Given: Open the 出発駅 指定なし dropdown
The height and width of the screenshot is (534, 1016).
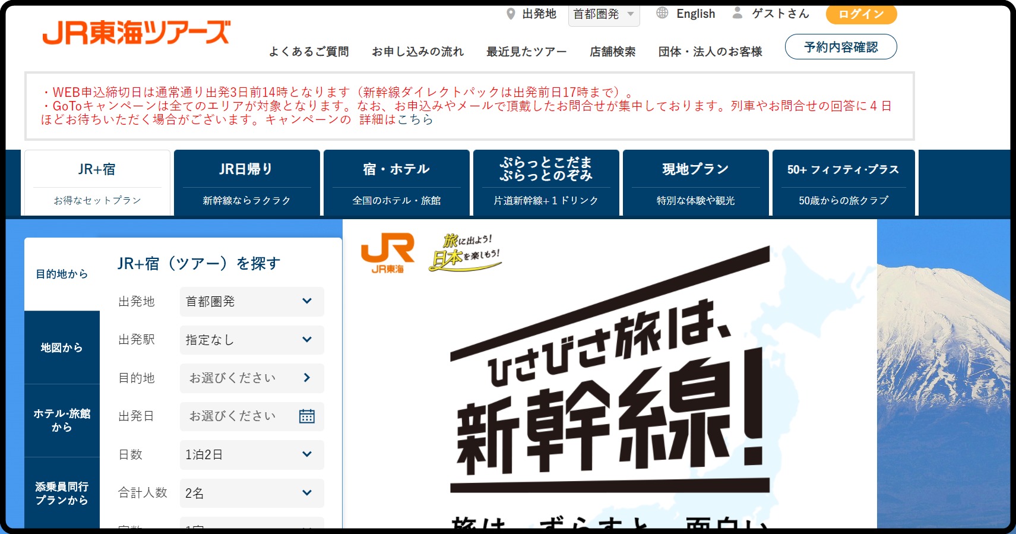Looking at the screenshot, I should (x=252, y=340).
